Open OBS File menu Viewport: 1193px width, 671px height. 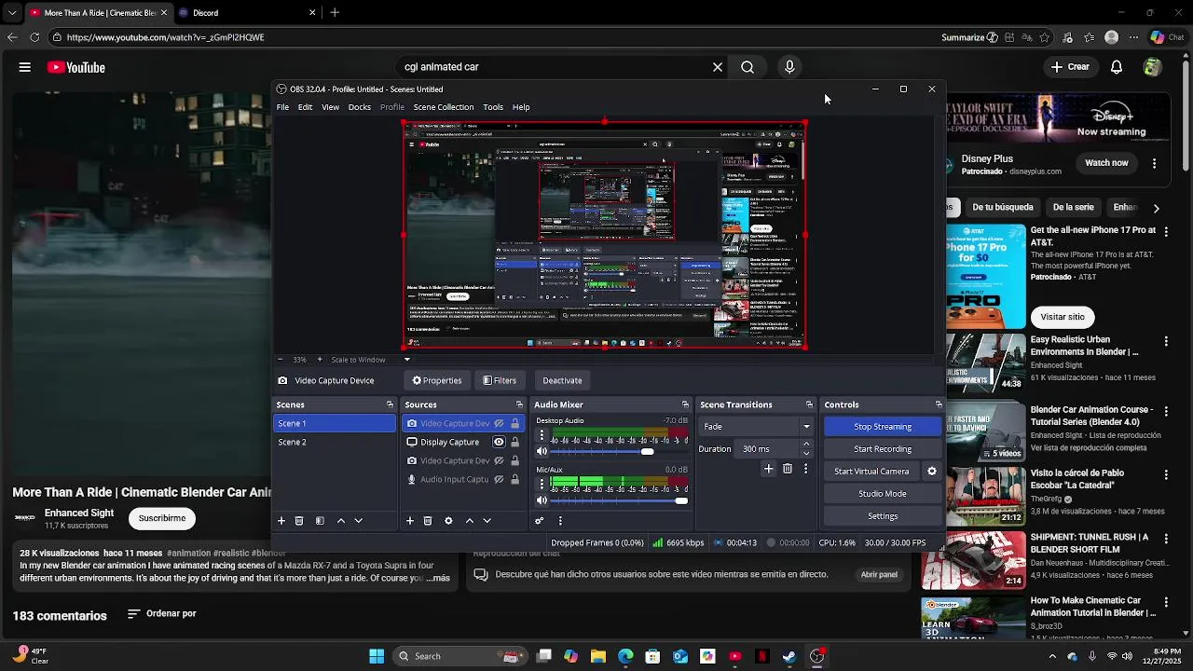[x=282, y=107]
